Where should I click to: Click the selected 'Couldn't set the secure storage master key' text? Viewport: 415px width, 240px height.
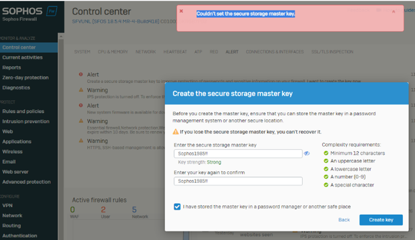pos(246,14)
